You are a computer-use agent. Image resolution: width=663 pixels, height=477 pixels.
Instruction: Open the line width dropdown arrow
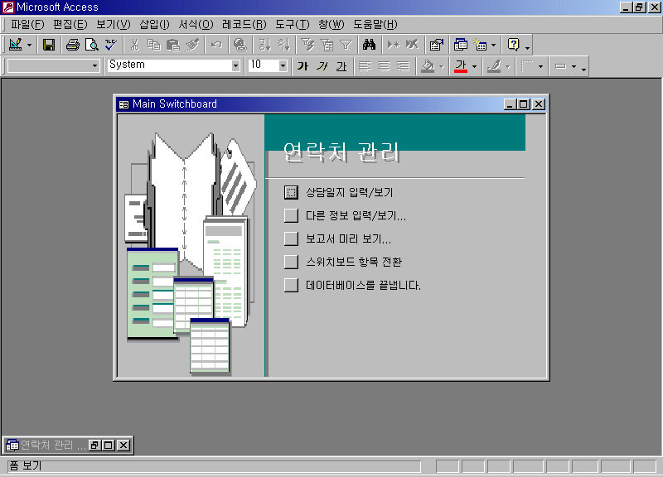point(540,66)
